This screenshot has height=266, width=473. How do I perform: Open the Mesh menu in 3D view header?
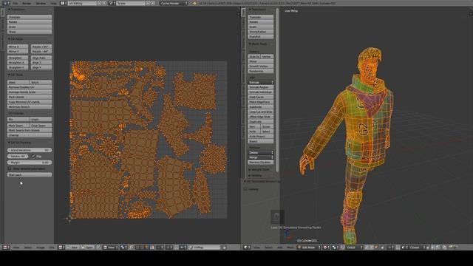pyautogui.click(x=290, y=248)
